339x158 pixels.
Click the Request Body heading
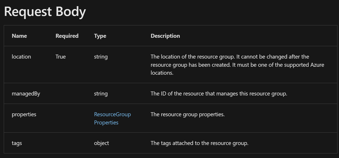[x=45, y=12]
